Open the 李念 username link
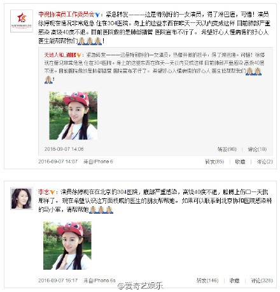Viewport: 280px width, 292px height. tap(44, 192)
